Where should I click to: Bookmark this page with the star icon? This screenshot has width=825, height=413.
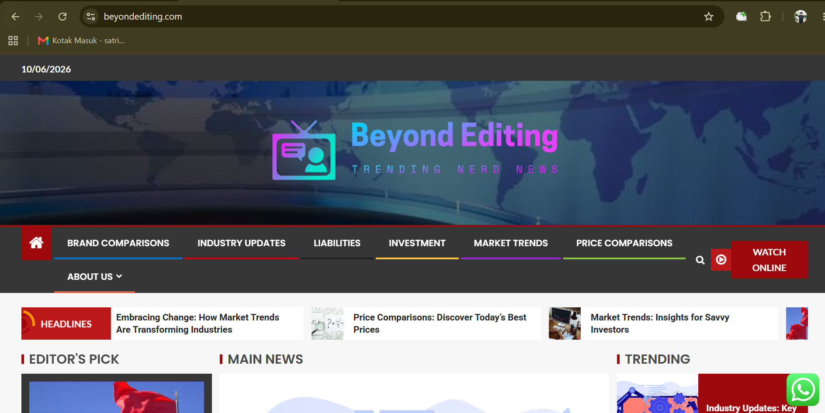pyautogui.click(x=708, y=17)
